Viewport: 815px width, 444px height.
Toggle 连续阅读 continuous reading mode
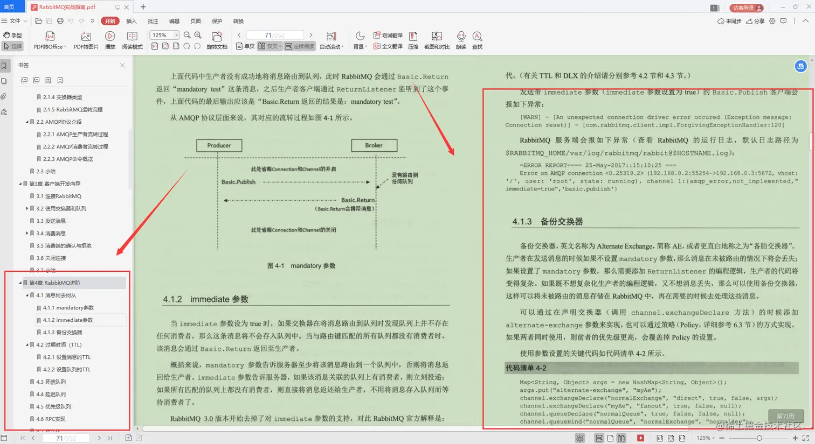coord(299,45)
